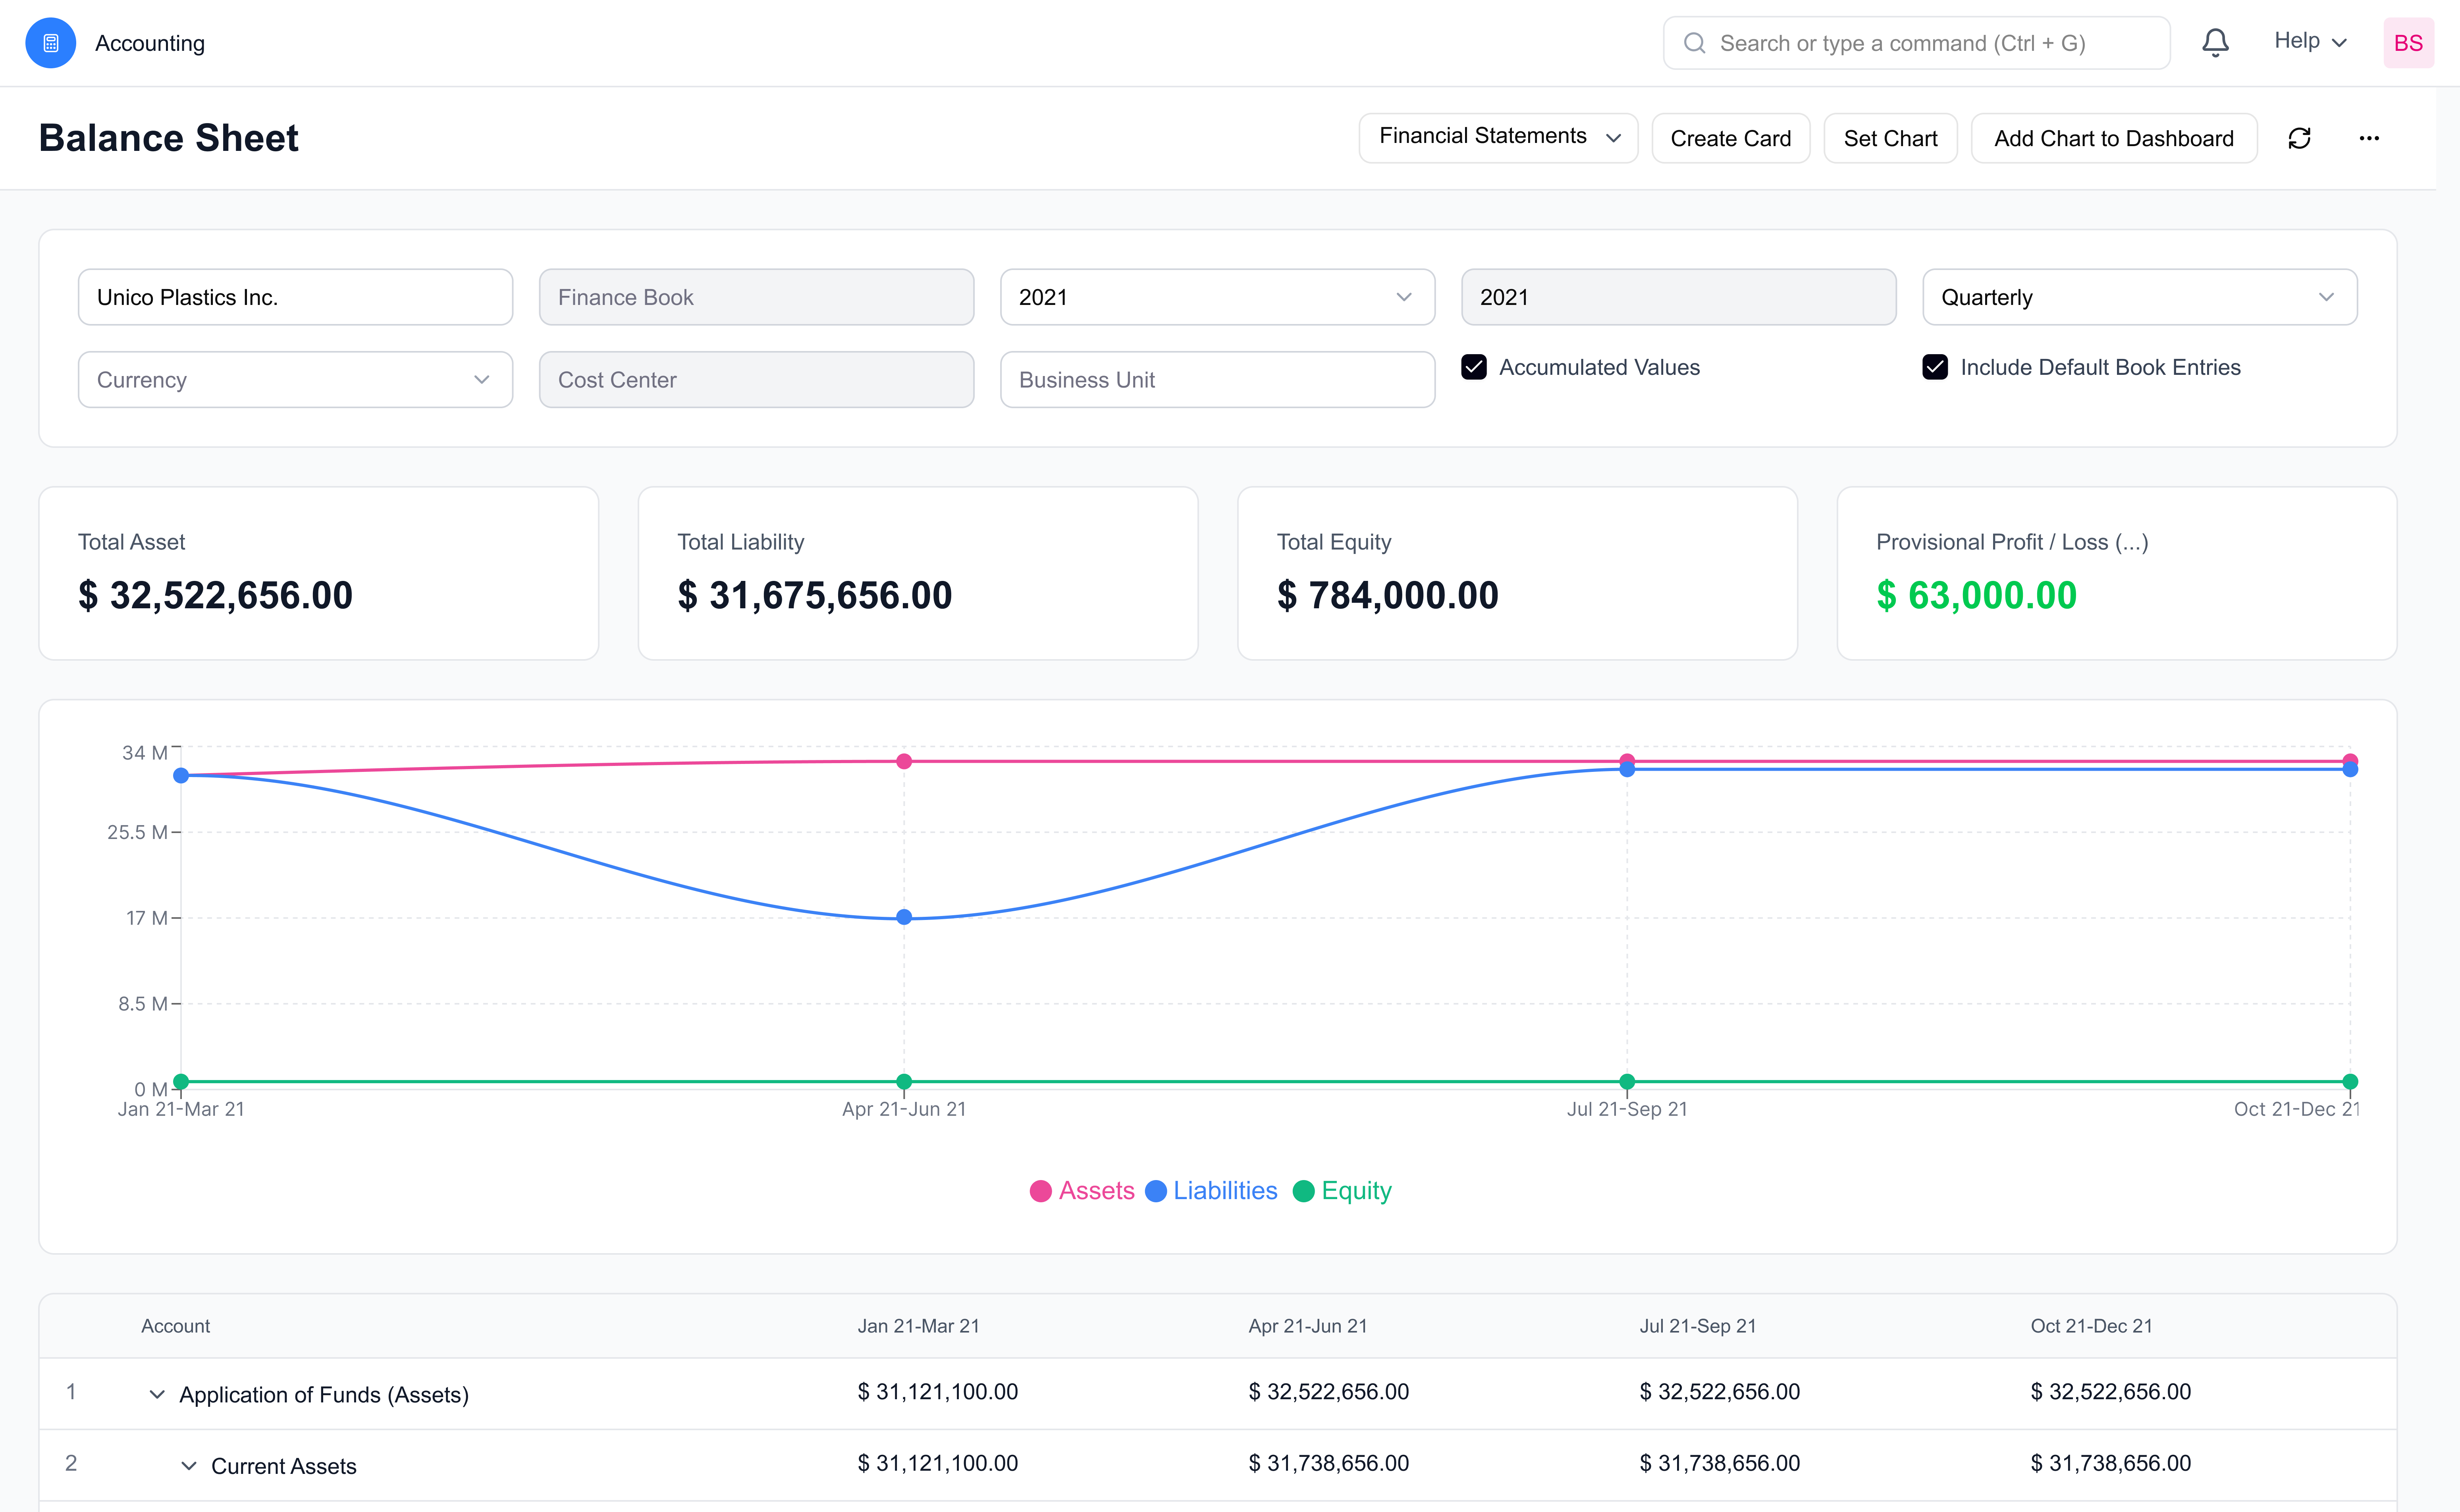
Task: Open the more options ellipsis menu
Action: click(x=2369, y=138)
